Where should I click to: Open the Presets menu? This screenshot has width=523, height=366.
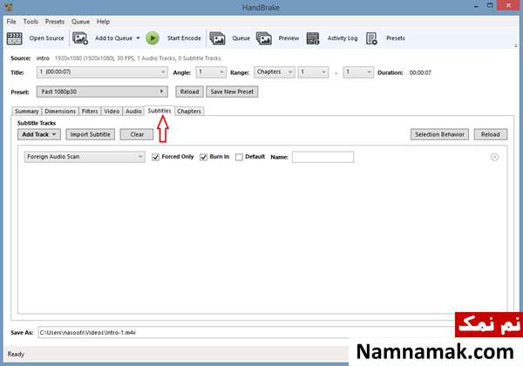(55, 22)
